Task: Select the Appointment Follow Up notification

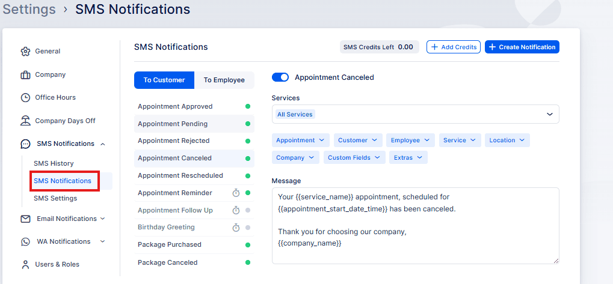Action: tap(194, 210)
